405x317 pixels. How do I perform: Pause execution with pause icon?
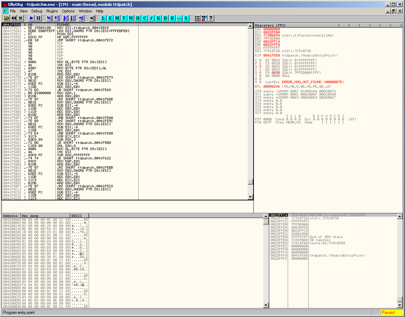tap(39, 18)
